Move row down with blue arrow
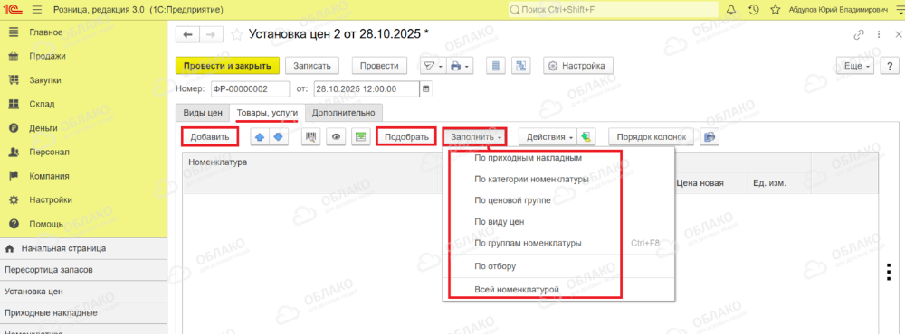 278,137
